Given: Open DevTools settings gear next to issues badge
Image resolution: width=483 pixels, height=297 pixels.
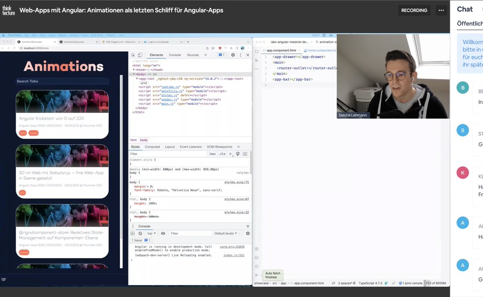Looking at the screenshot, I should click(x=233, y=55).
